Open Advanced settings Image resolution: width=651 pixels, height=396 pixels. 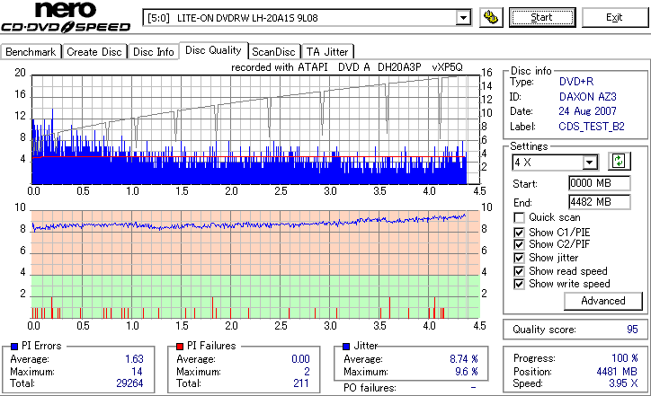[603, 301]
